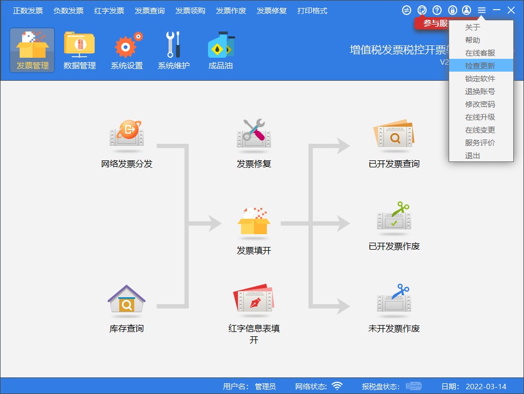Open the 发票查询 menu

coord(149,10)
